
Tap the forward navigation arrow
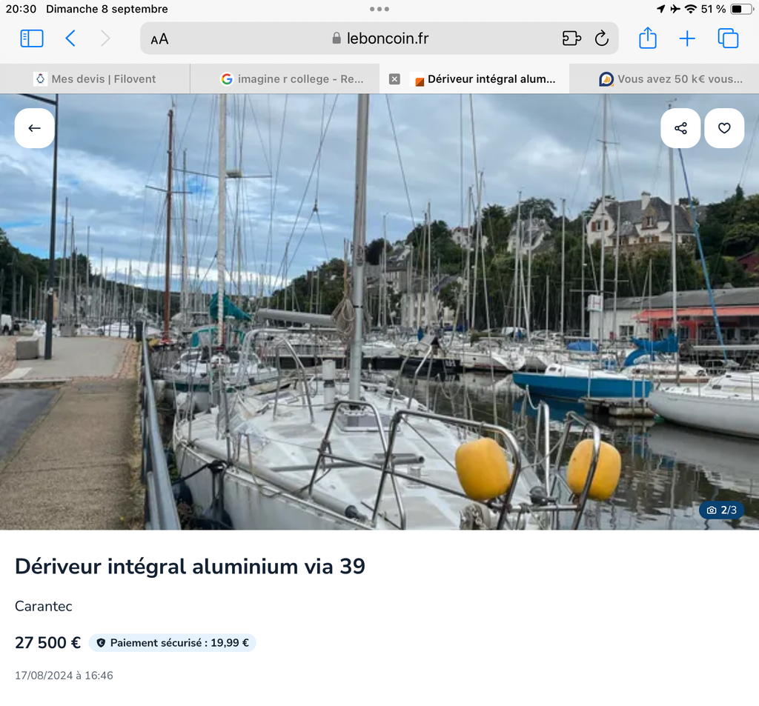(105, 39)
